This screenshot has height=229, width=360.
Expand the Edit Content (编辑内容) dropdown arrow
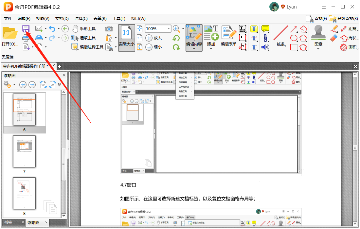(x=194, y=49)
